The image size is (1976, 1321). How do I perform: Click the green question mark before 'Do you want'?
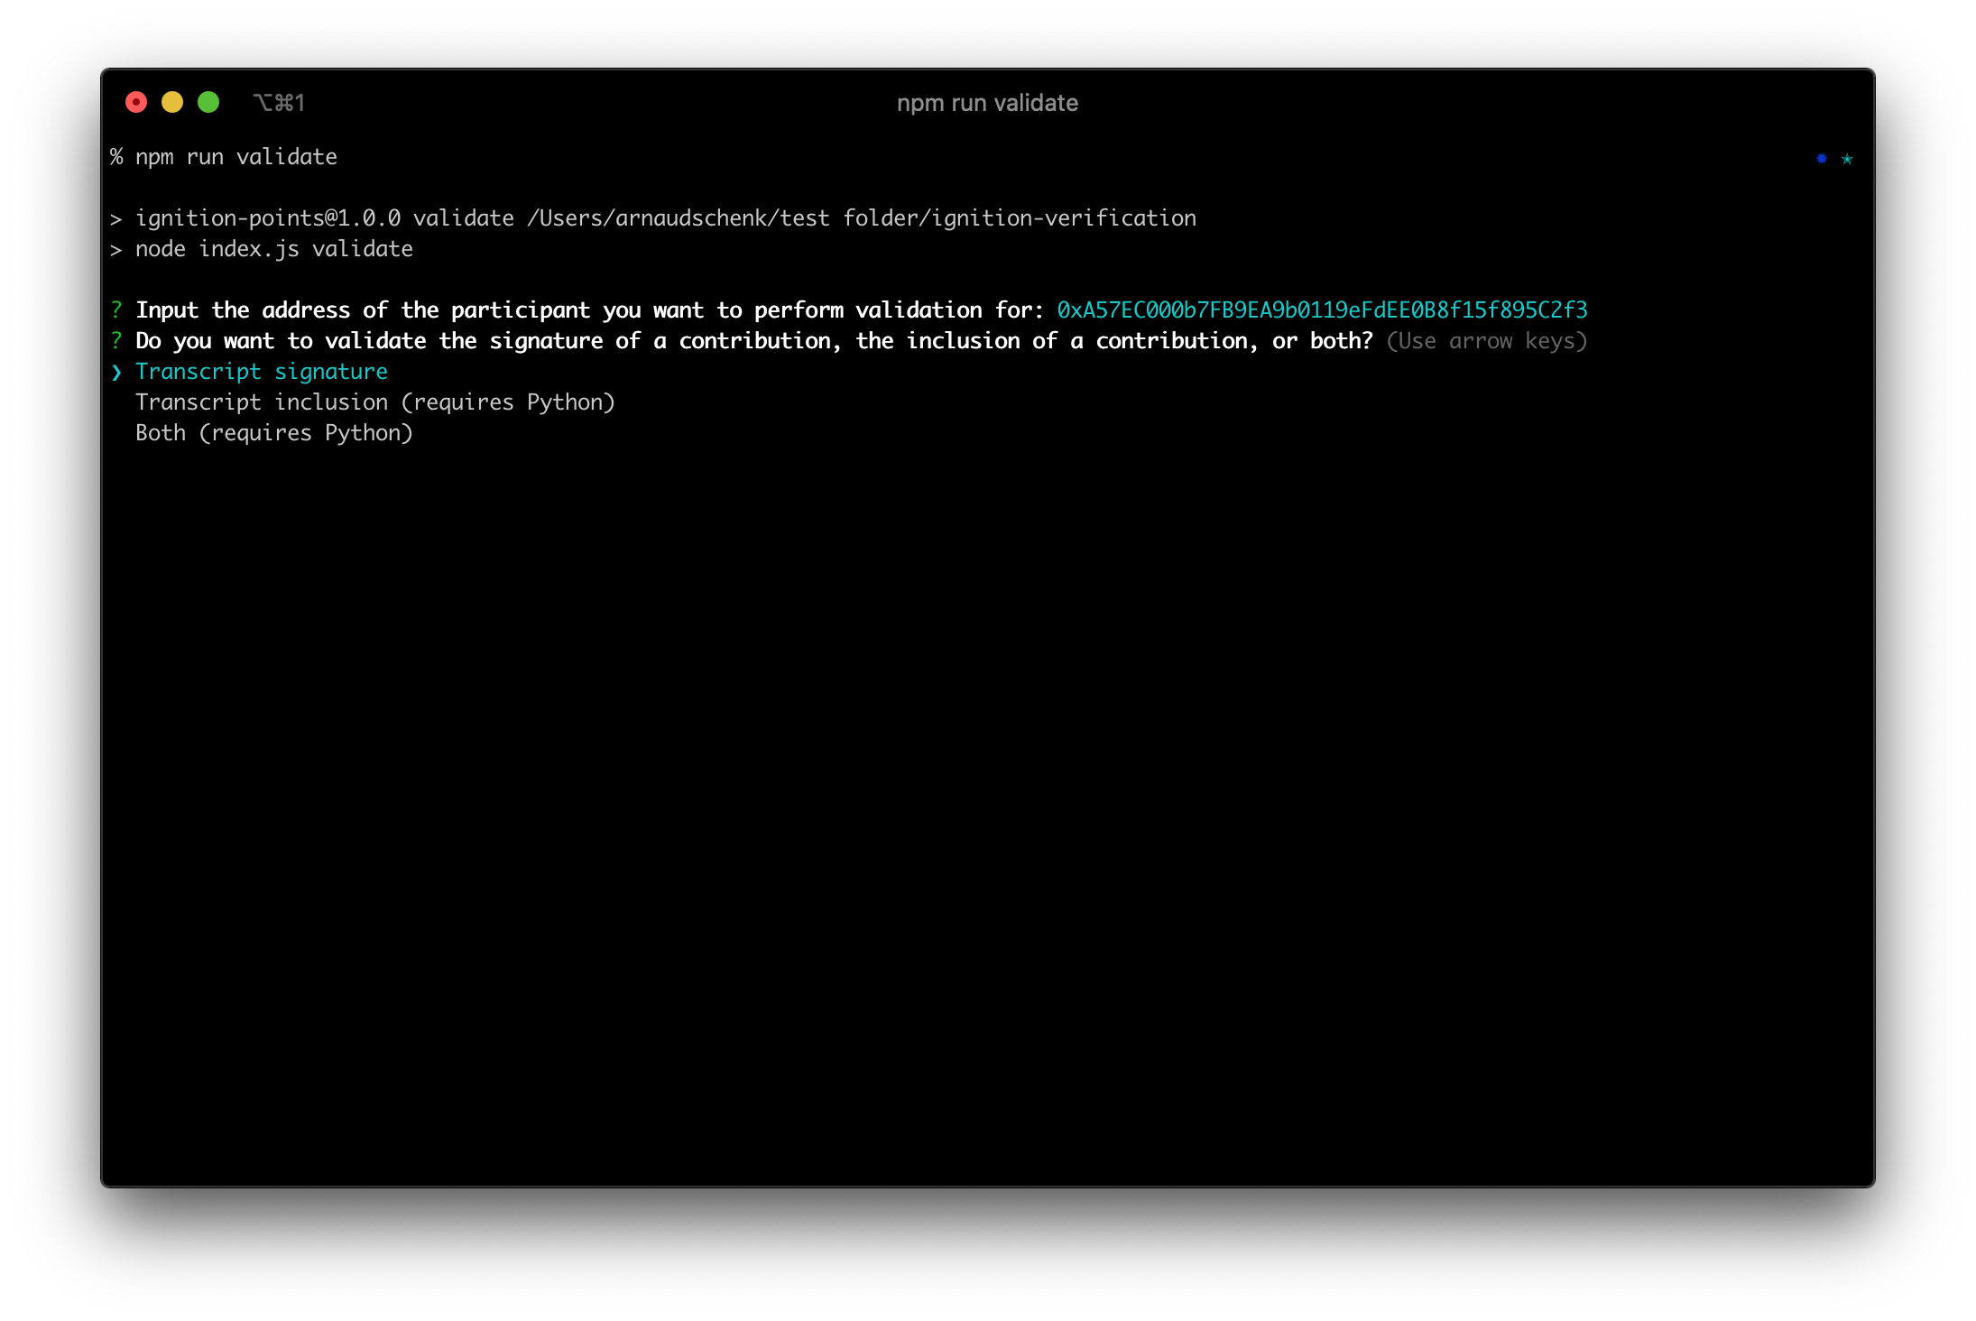[116, 341]
